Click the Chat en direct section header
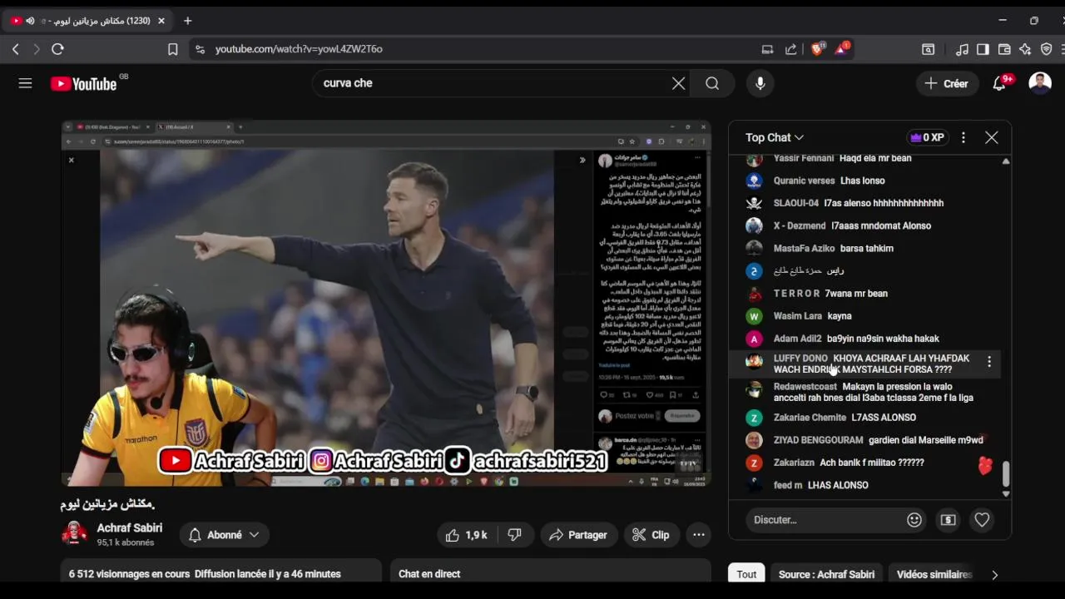Screen dimensions: 1065x599 click(x=429, y=574)
